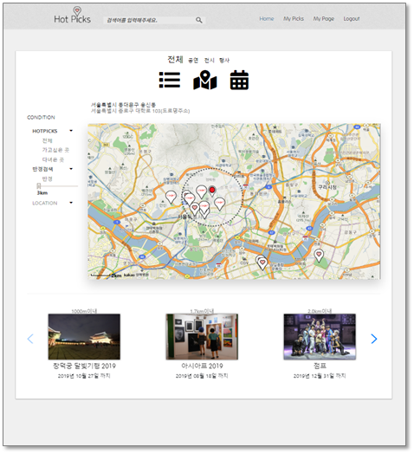Click the pin left of the dotted circle
The height and width of the screenshot is (454, 414).
point(171,197)
